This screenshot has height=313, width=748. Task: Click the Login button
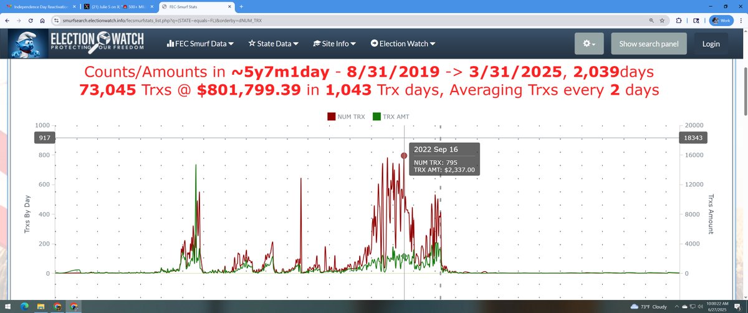point(711,44)
